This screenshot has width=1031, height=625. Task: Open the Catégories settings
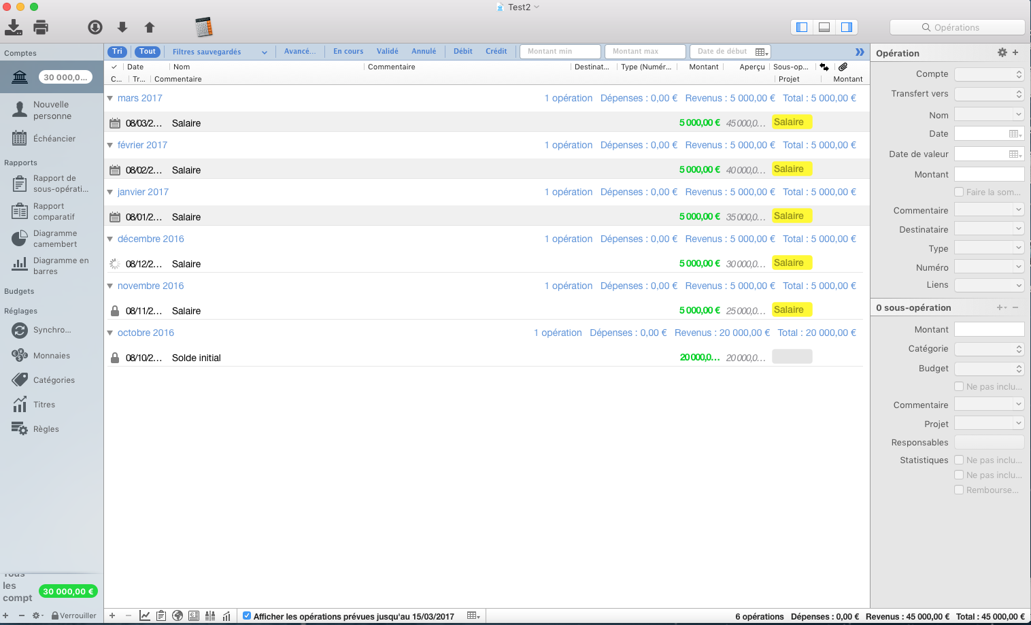[53, 380]
